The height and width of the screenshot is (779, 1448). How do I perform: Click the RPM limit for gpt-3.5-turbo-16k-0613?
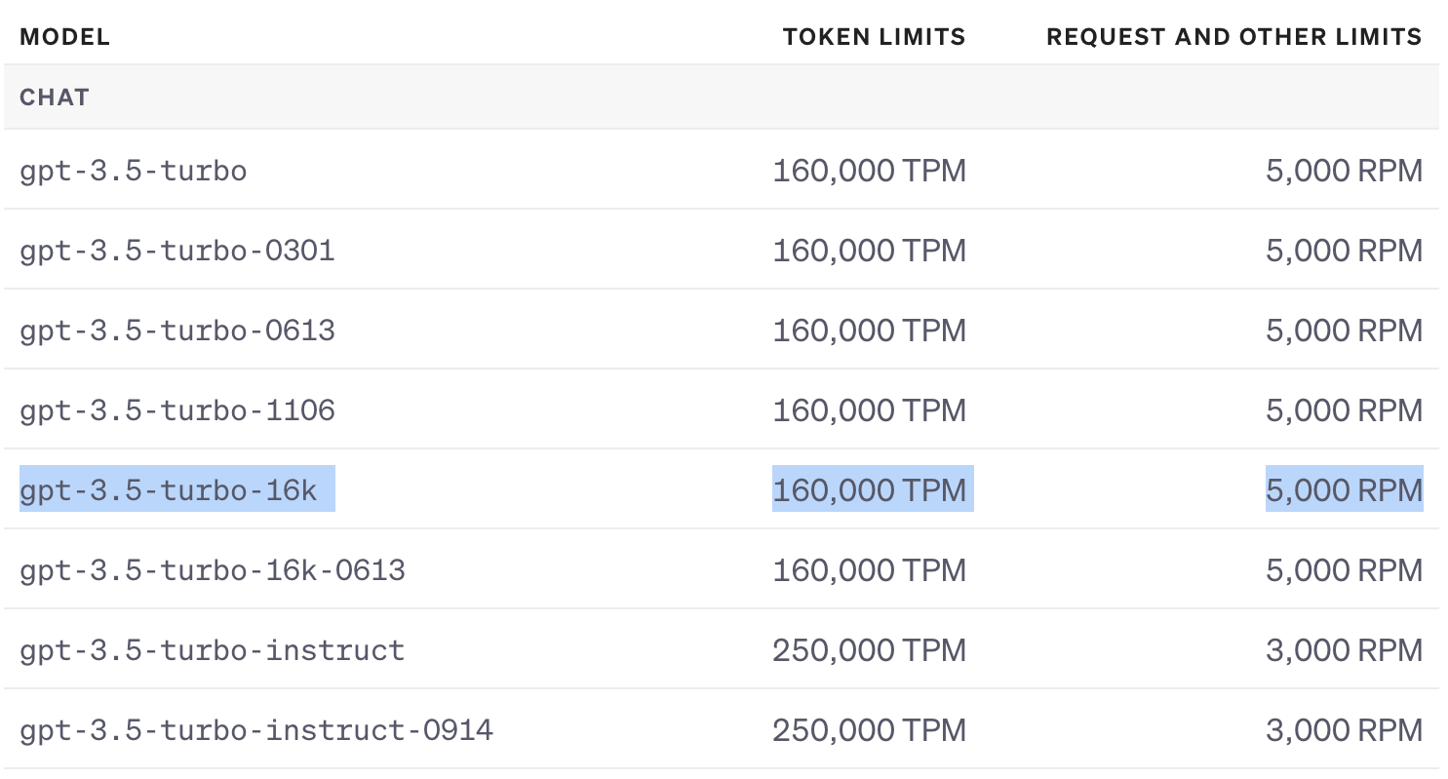1344,570
